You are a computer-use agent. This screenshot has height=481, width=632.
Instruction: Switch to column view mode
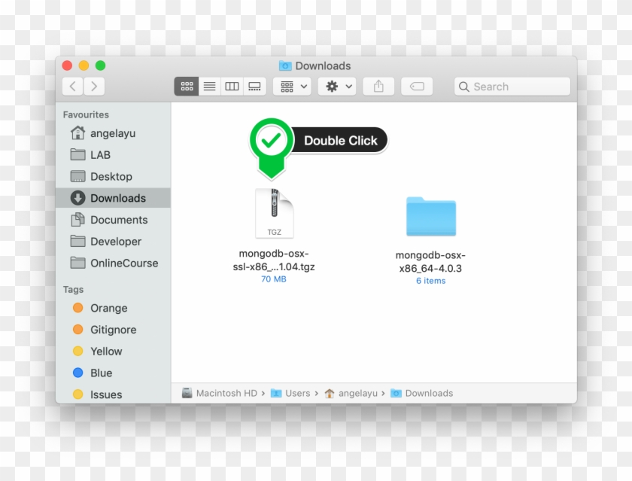coord(232,86)
